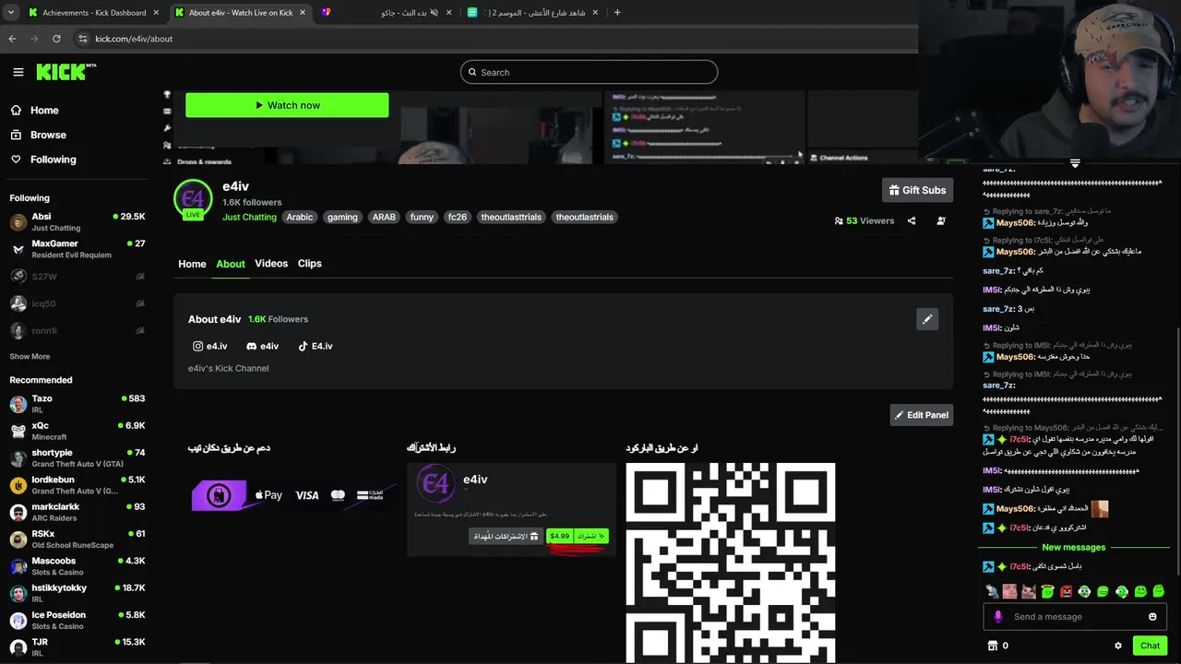Click the $4.99 subscribe button in panel
1181x664 pixels.
coord(577,536)
